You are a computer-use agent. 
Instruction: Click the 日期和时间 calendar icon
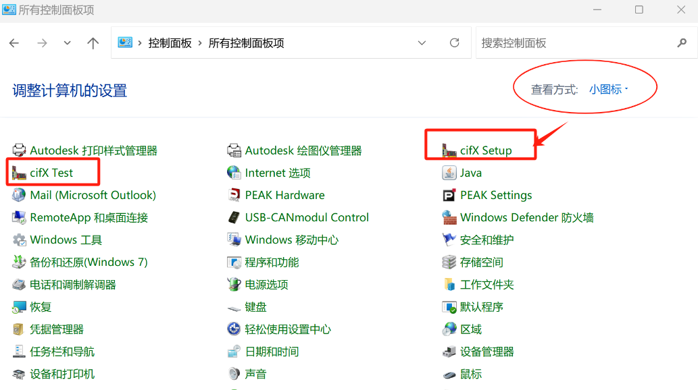(234, 352)
